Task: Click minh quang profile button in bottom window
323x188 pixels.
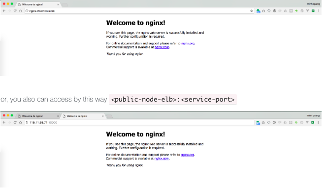Action: click(313, 115)
